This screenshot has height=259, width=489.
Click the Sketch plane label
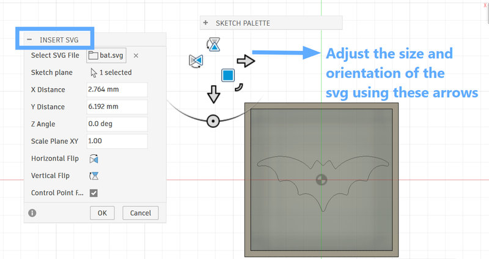click(52, 72)
